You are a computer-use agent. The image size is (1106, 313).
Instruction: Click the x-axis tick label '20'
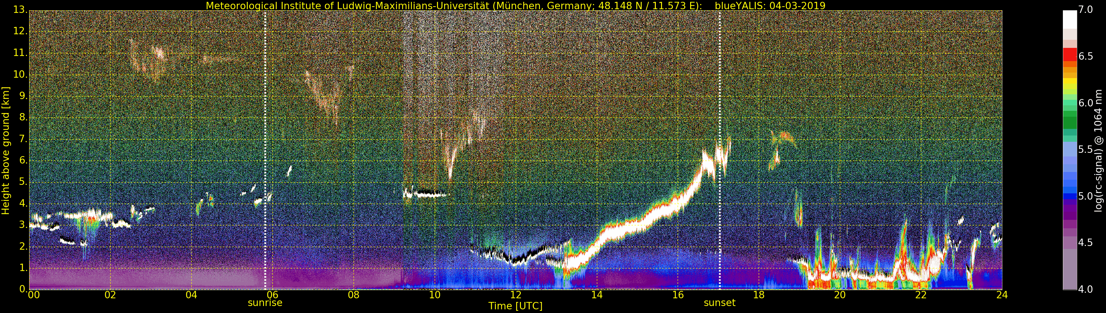click(840, 295)
